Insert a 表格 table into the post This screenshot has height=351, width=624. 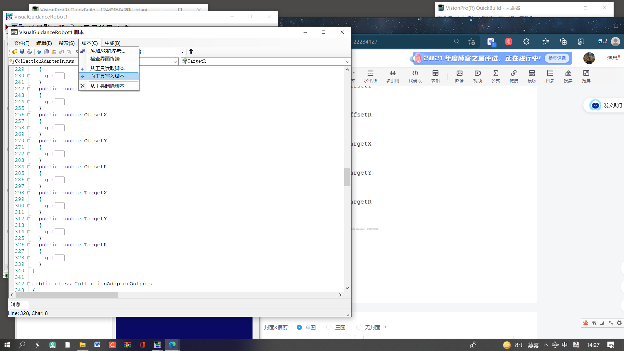click(x=435, y=76)
